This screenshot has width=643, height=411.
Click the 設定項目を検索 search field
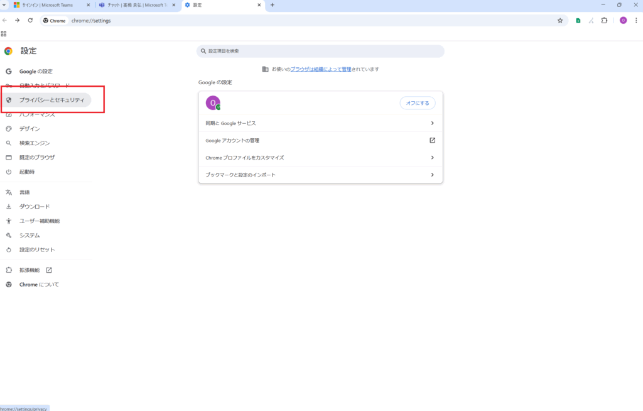[320, 51]
